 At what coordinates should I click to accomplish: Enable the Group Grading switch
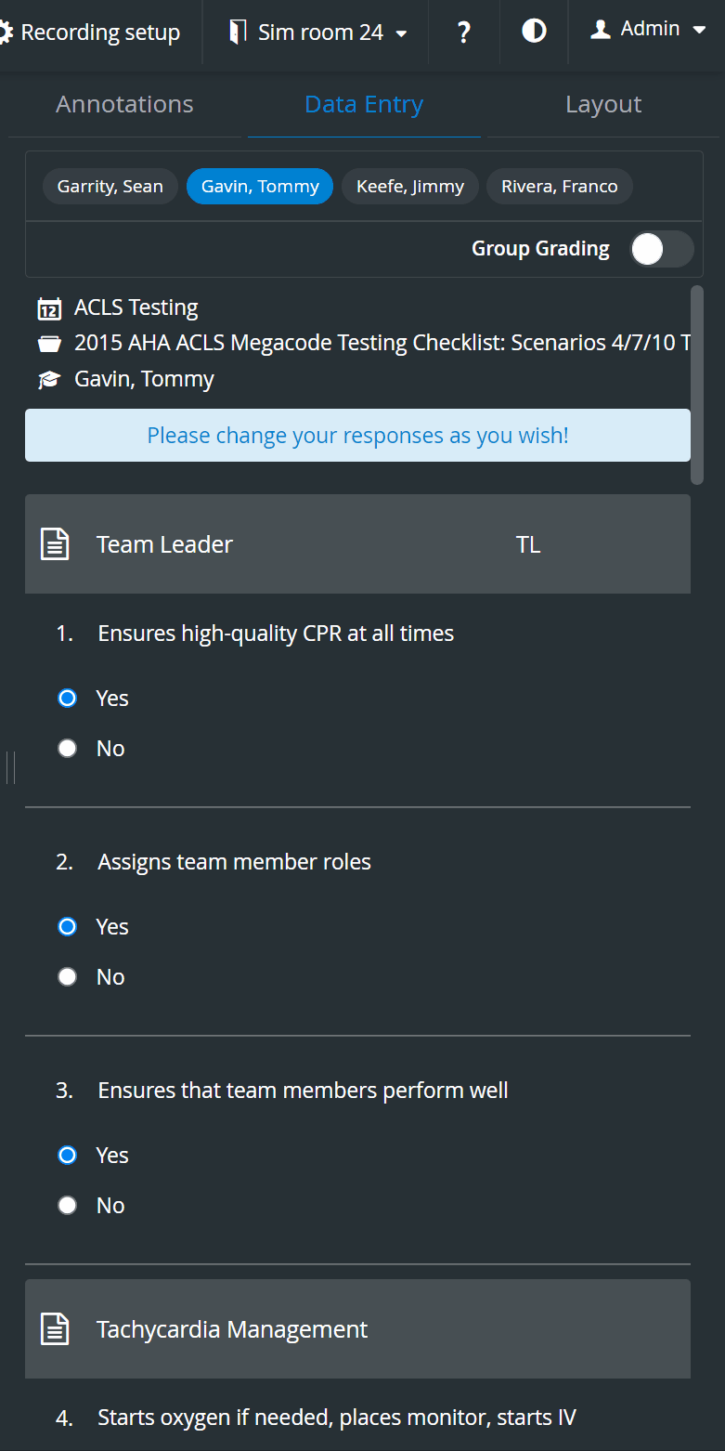[661, 249]
